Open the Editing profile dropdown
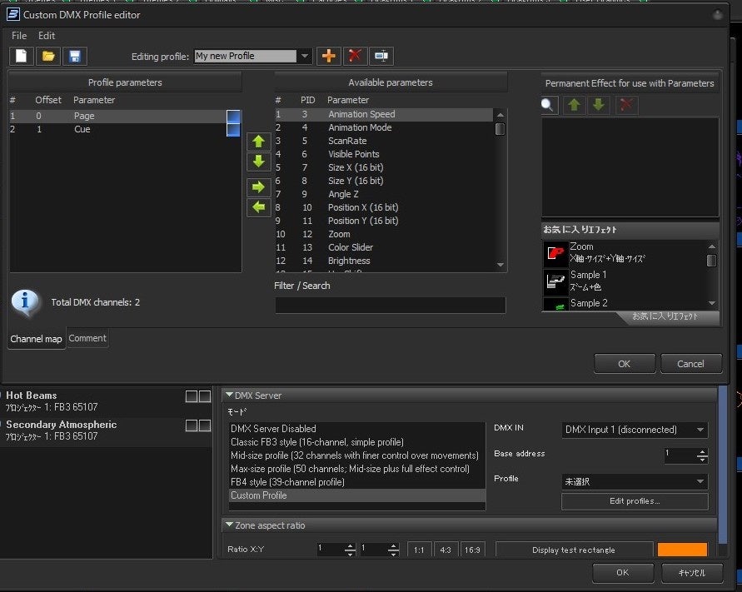The height and width of the screenshot is (592, 742). pyautogui.click(x=305, y=57)
